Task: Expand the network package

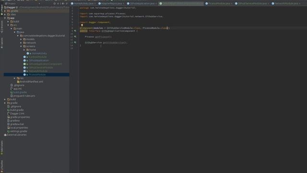Action: pyautogui.click(x=21, y=43)
